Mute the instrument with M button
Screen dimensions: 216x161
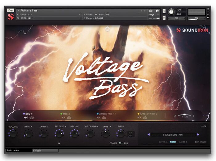click(x=164, y=18)
